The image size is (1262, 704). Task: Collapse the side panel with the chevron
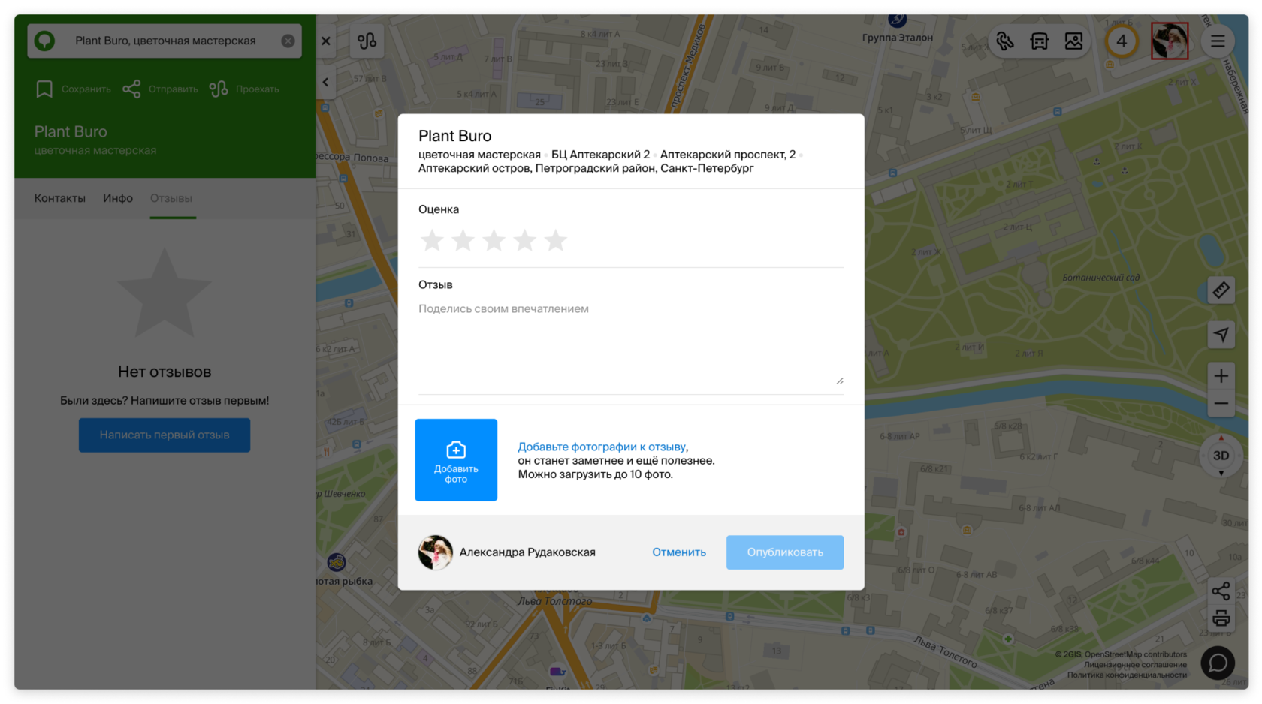pyautogui.click(x=325, y=83)
